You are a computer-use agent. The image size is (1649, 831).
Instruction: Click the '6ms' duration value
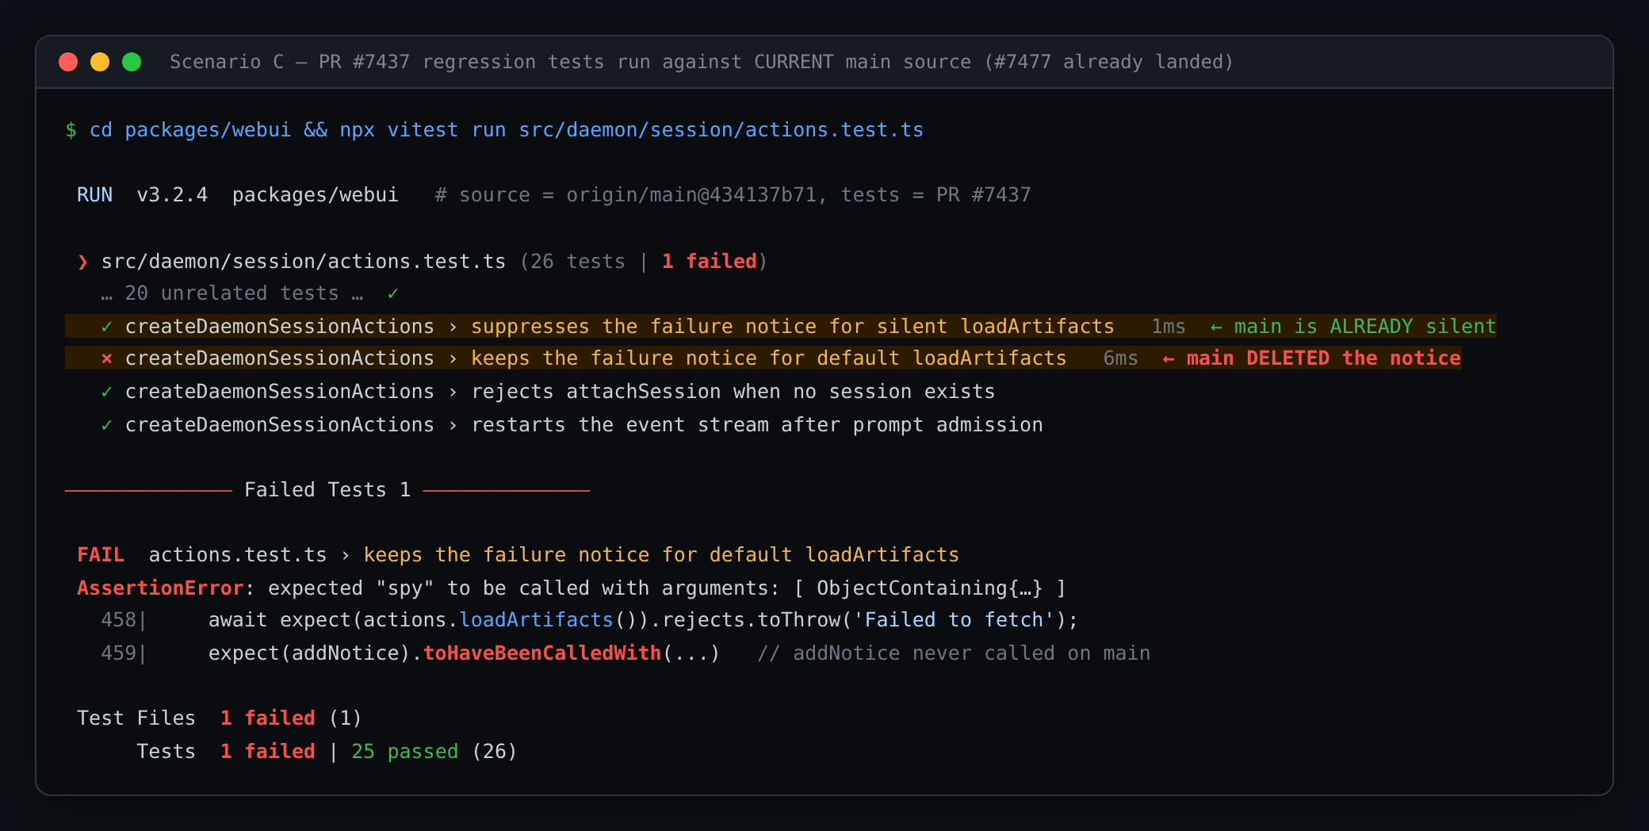(x=1121, y=358)
